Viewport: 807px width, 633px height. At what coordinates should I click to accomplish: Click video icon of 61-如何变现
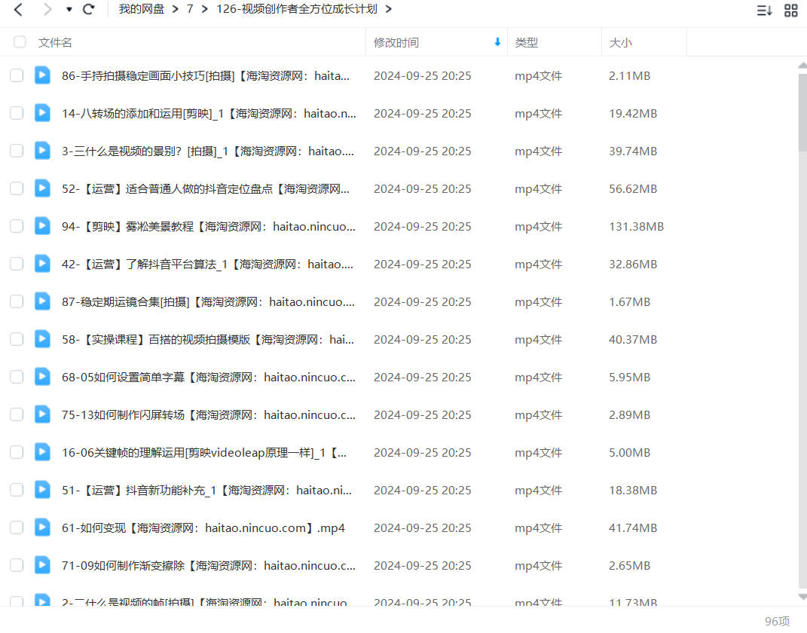pyautogui.click(x=42, y=527)
